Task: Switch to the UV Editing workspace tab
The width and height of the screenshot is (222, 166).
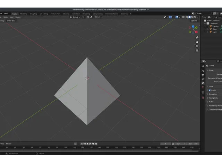Action: tap(44, 14)
